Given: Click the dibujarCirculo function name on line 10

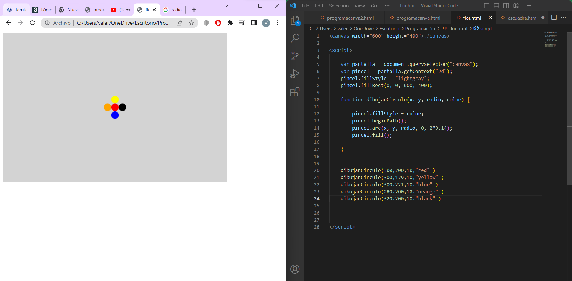Looking at the screenshot, I should click(x=386, y=100).
